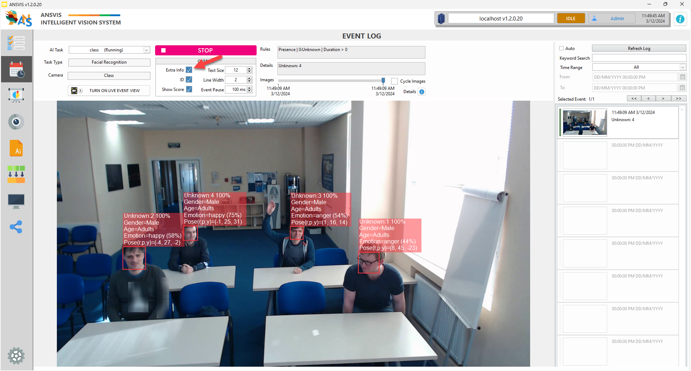The image size is (691, 371).
Task: Open the event log calendar icon
Action: pos(16,69)
